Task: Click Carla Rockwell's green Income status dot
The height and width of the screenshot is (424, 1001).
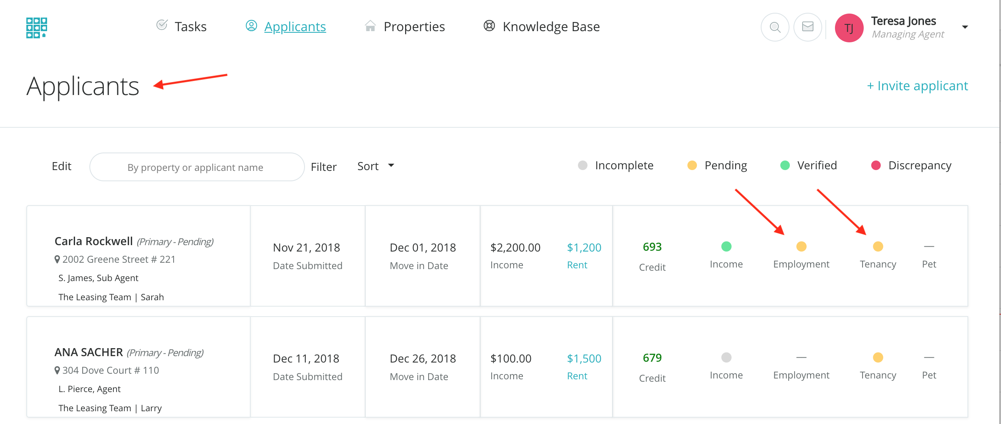Action: 726,246
